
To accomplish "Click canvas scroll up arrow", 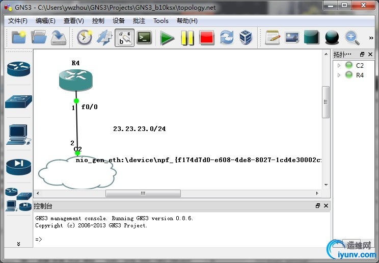I will click(326, 54).
